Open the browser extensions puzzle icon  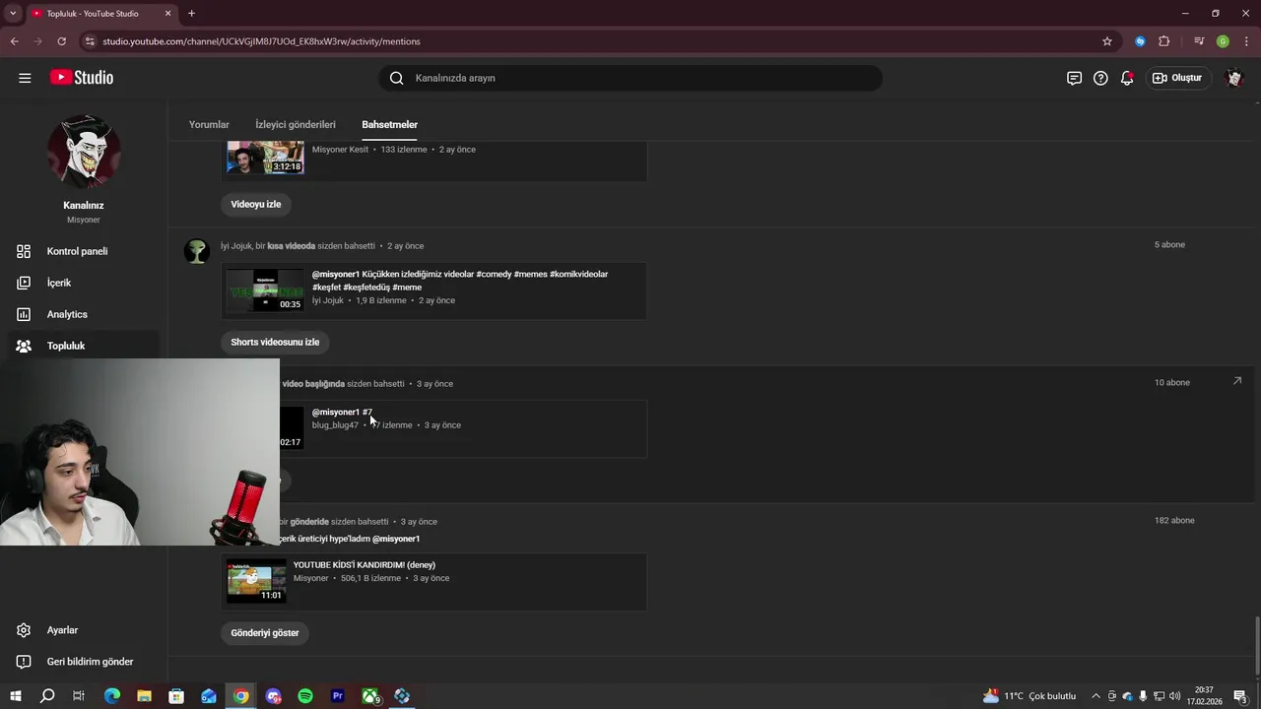click(x=1164, y=41)
